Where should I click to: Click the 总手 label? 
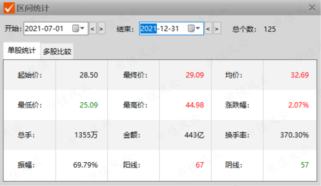tap(26, 135)
